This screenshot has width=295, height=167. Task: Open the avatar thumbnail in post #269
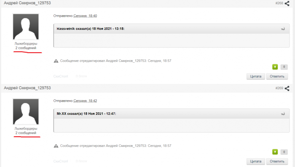pos(26,111)
